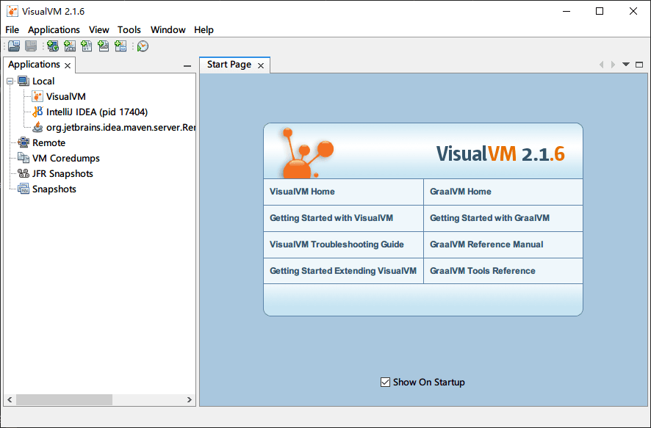Select the JFR Snapshots icon in tree
The image size is (651, 428).
[24, 173]
